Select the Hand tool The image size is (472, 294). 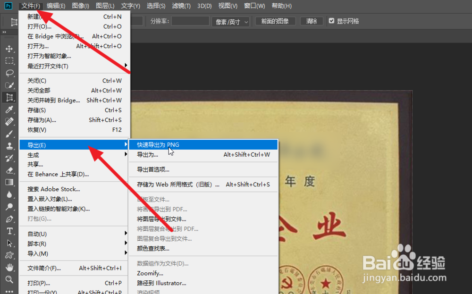[9, 268]
